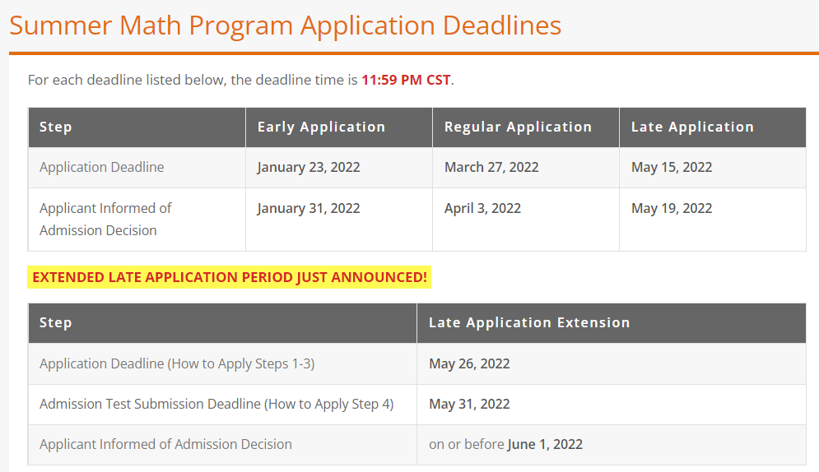Click the first table's Step header
Screen dimensions: 819x472
[x=56, y=127]
